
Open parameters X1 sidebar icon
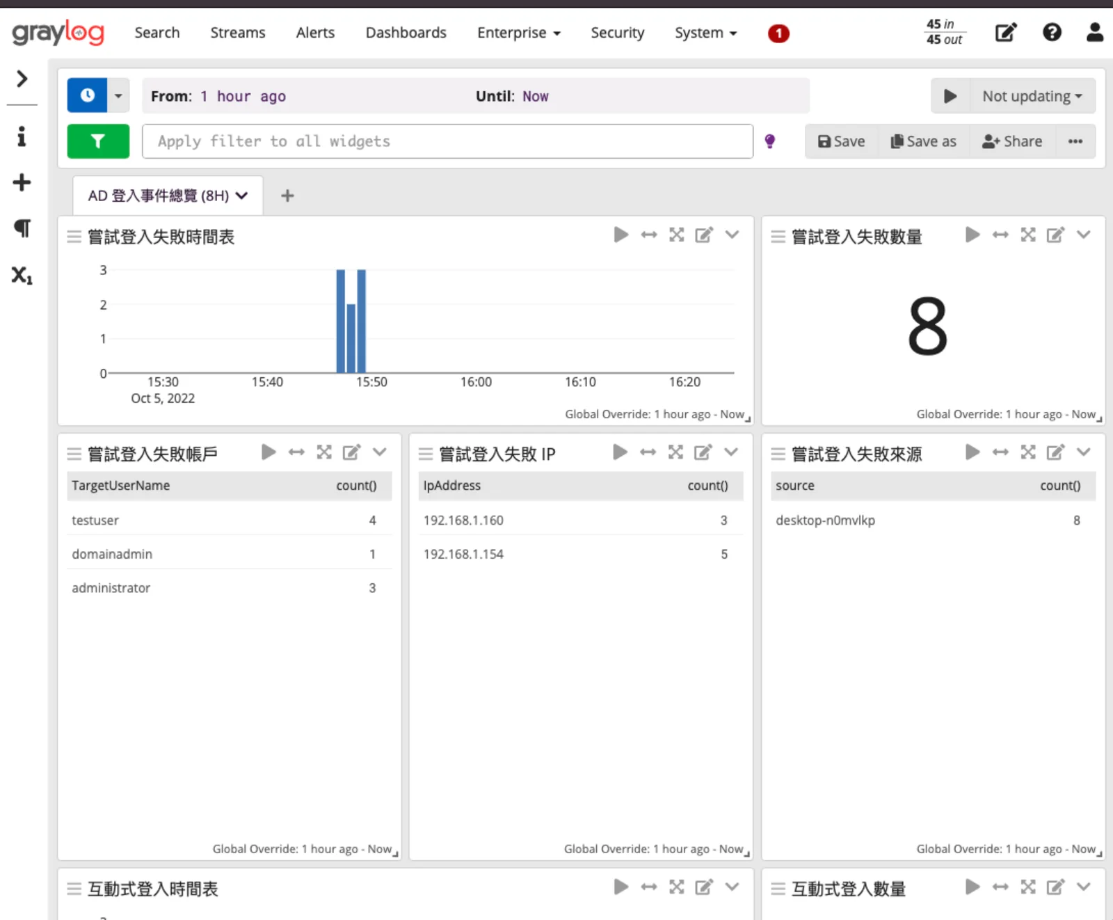(x=22, y=275)
